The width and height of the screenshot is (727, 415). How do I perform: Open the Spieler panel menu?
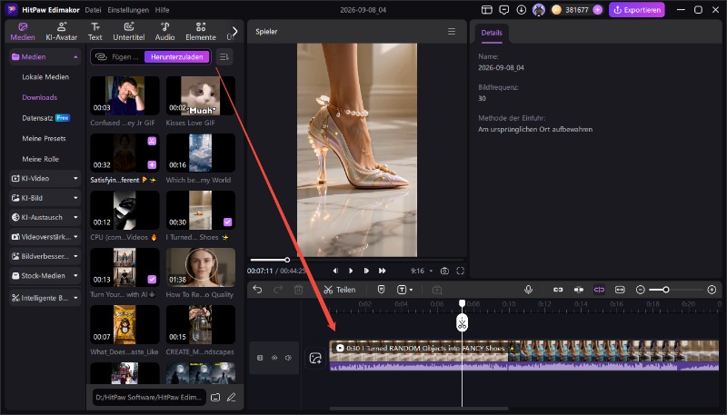(x=451, y=32)
